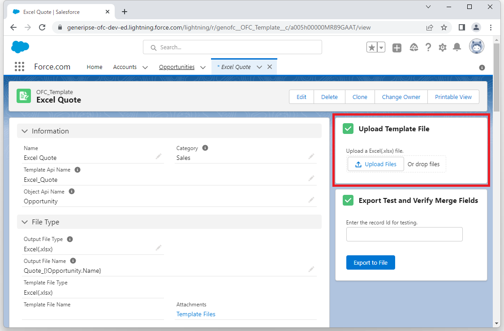504x331 pixels.
Task: Clone the Excel Quote template
Action: click(x=359, y=97)
